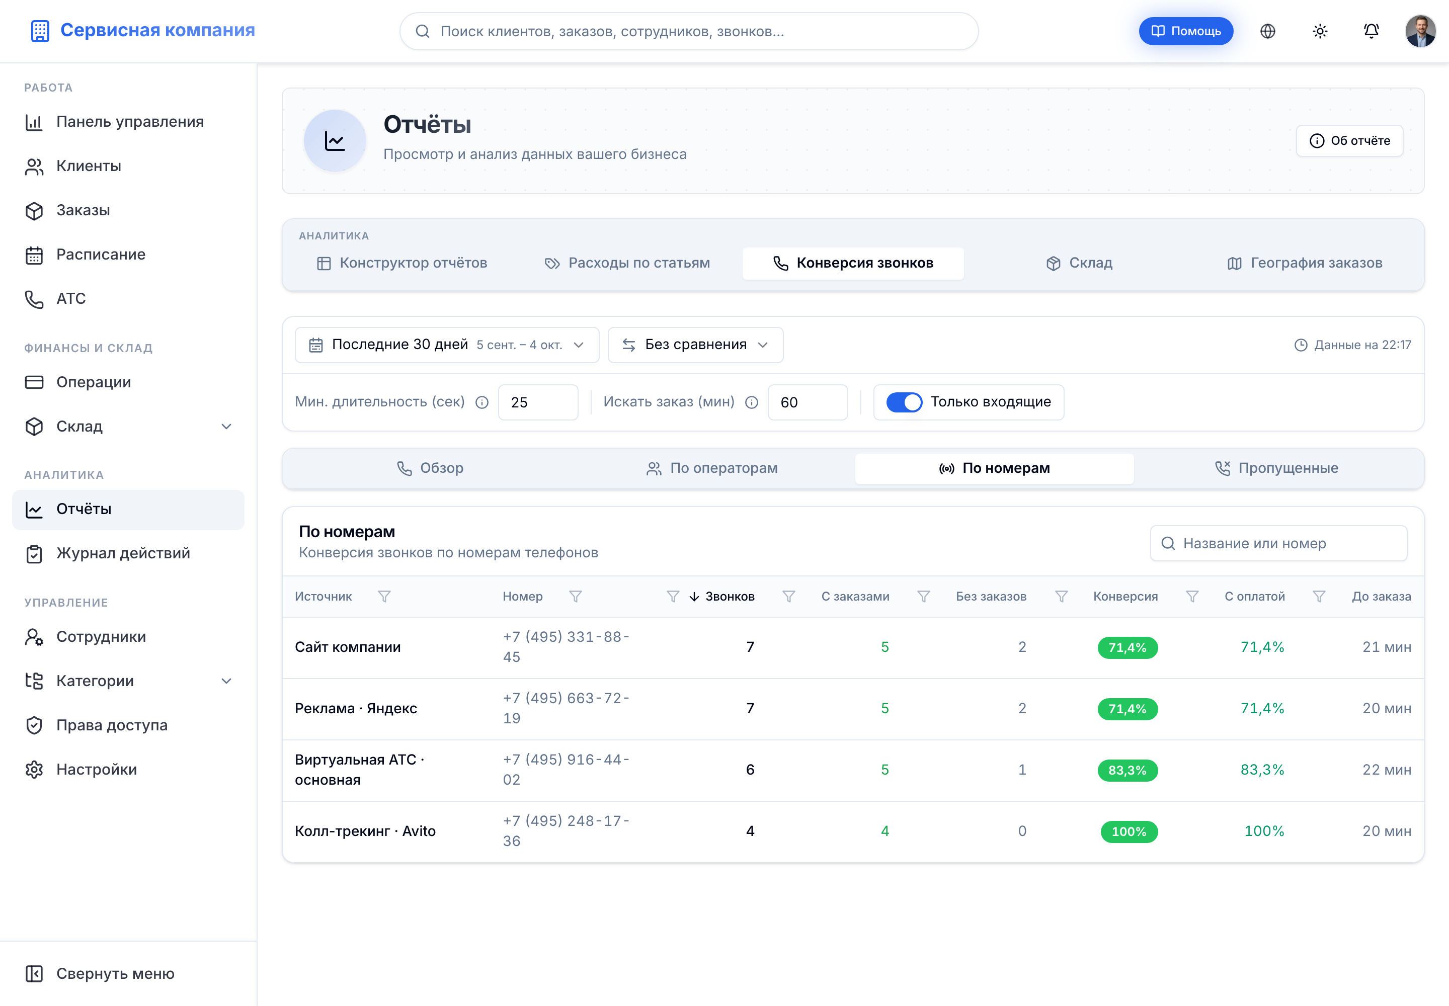Toggle the light theme sun icon
Viewport: 1449px width, 1006px height.
(1320, 31)
